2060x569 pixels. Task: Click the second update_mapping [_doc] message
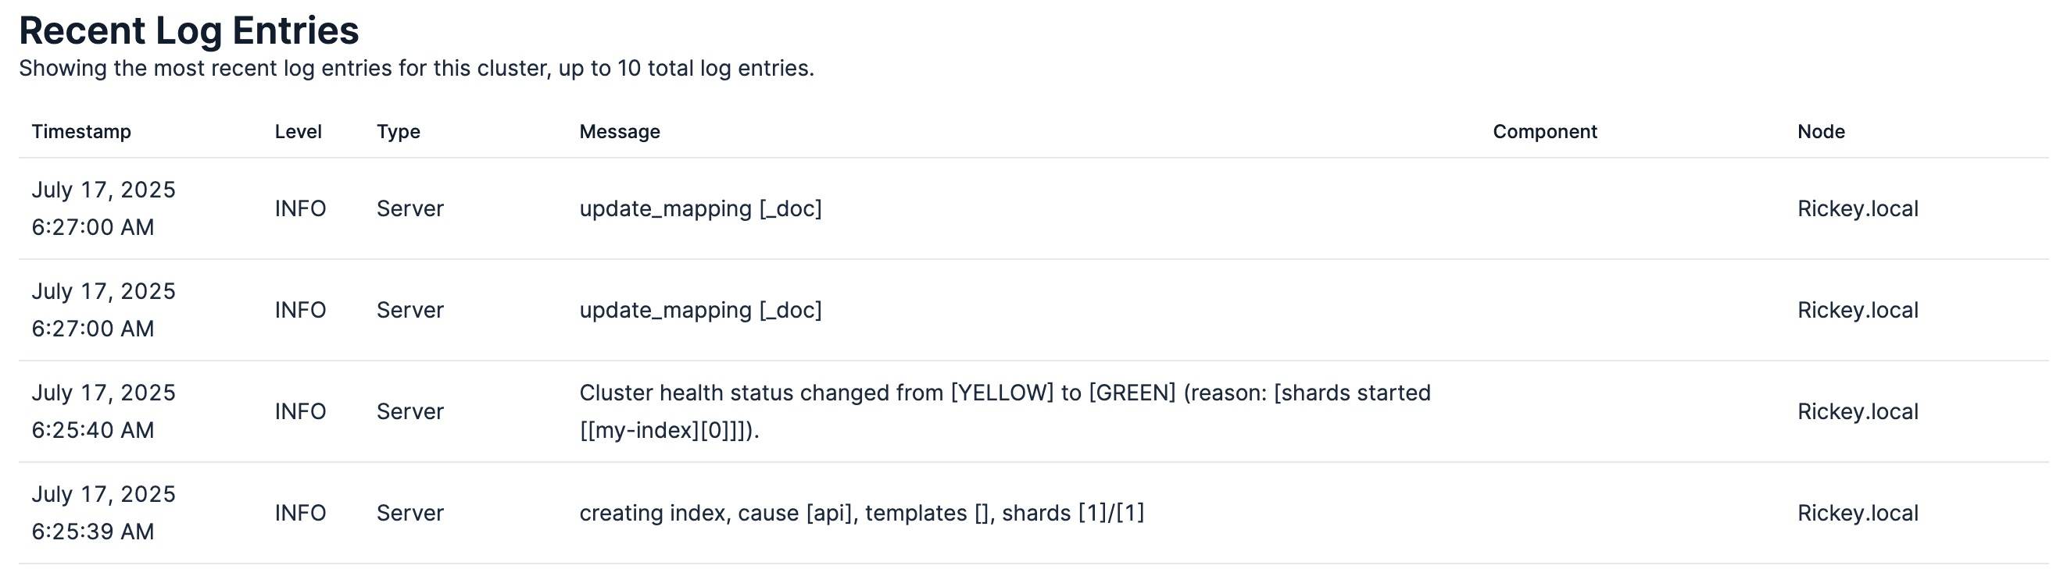coord(700,310)
